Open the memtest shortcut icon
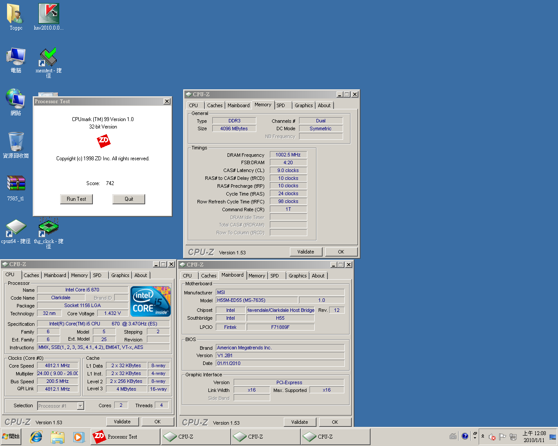 (x=48, y=62)
